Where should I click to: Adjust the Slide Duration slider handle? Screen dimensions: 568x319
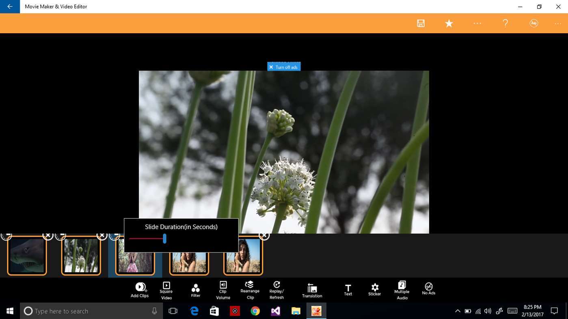[164, 239]
